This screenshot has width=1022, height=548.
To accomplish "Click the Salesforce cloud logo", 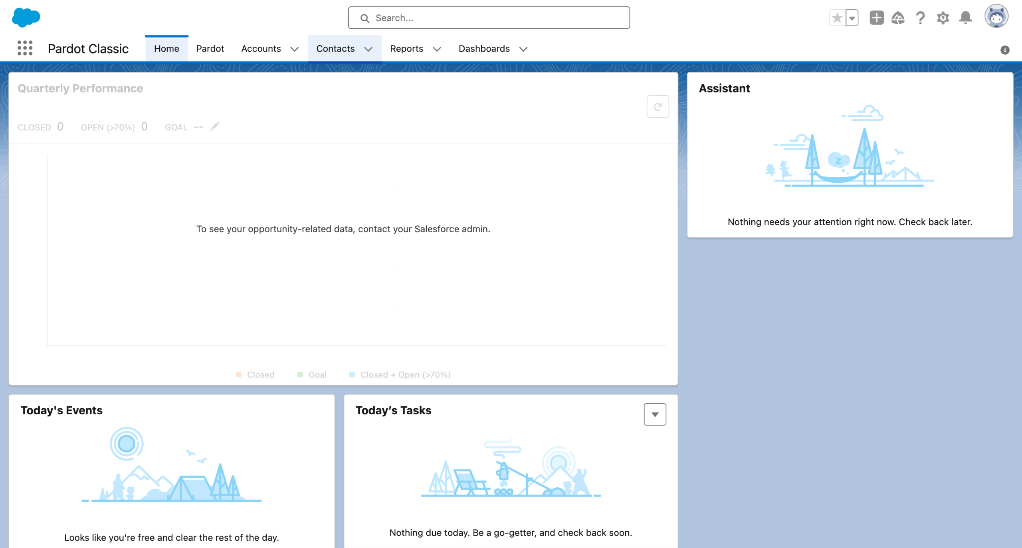I will coord(26,18).
